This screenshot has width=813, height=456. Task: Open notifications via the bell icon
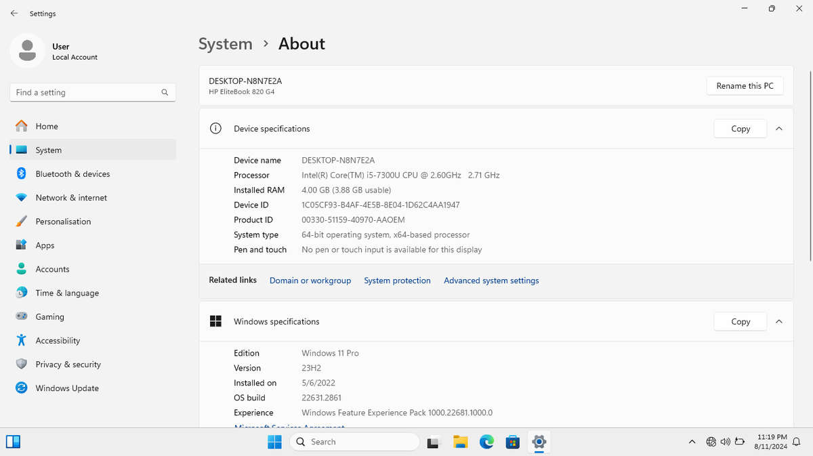coord(796,442)
